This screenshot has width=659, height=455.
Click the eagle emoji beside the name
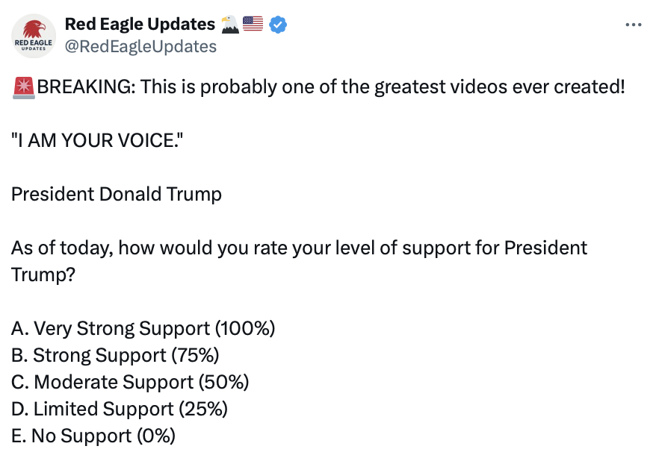point(230,25)
